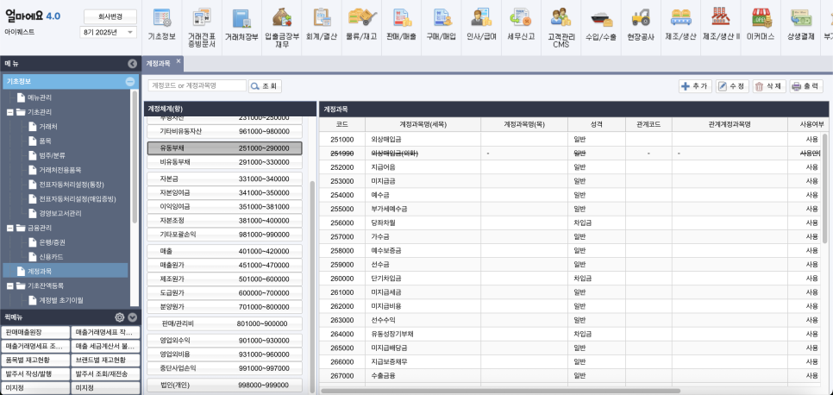The height and width of the screenshot is (395, 833).
Task: Open 발주서 조회/재전송 quick menu button
Action: 106,373
